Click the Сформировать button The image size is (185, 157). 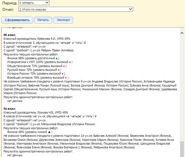(x=17, y=20)
